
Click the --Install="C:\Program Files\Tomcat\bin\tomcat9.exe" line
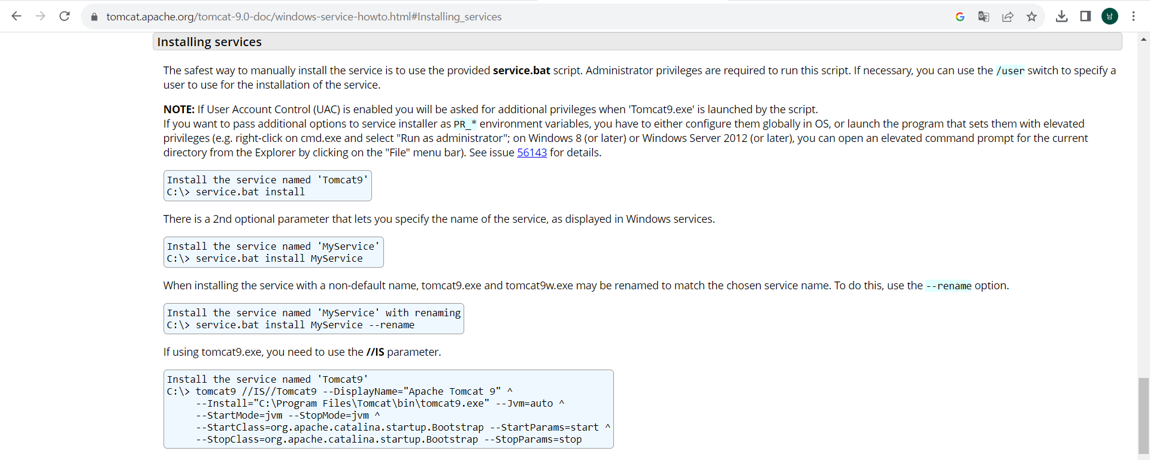click(380, 403)
